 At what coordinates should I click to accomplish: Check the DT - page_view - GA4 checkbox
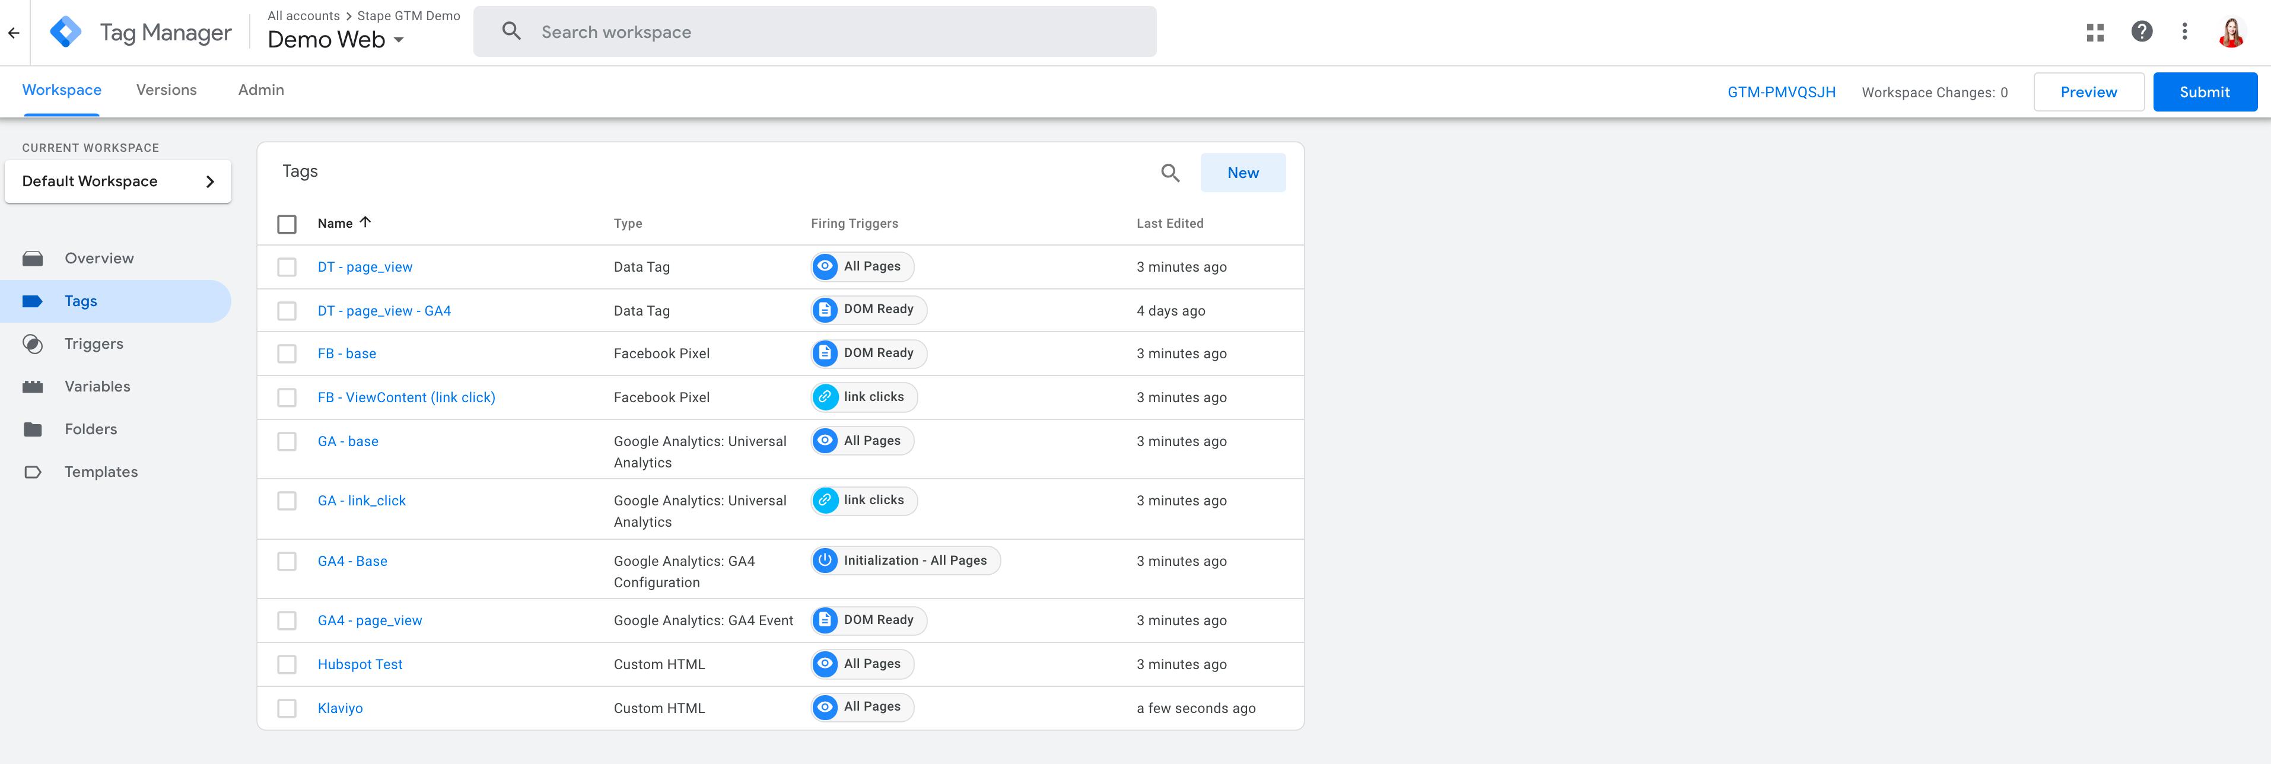tap(287, 311)
